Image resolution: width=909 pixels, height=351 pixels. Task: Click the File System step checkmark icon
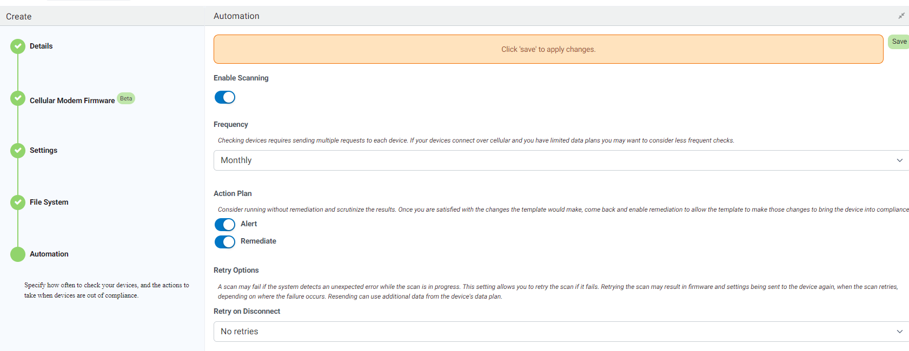(x=18, y=202)
